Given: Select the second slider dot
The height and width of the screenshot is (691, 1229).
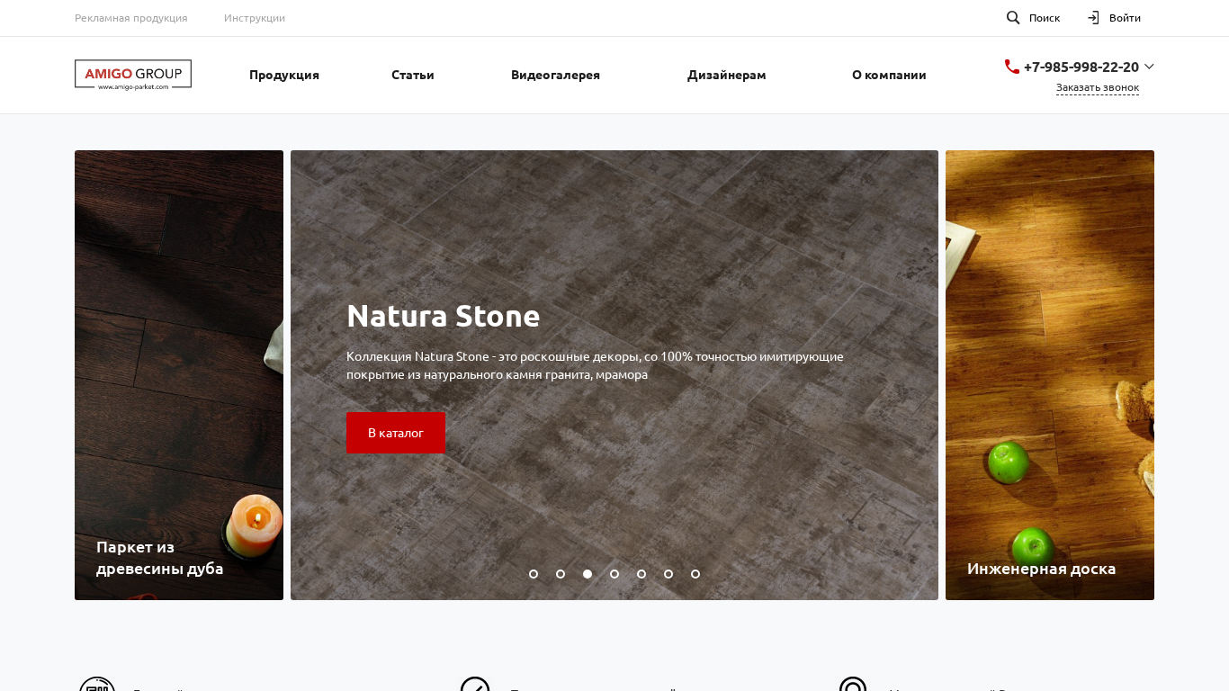Looking at the screenshot, I should click(x=561, y=574).
